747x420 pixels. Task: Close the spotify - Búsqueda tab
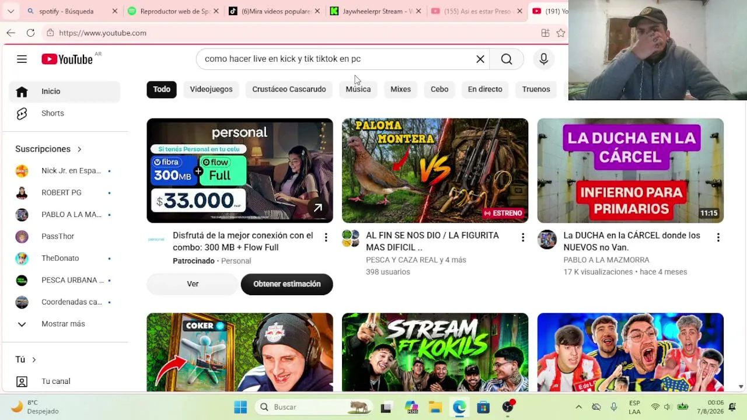[x=115, y=11]
